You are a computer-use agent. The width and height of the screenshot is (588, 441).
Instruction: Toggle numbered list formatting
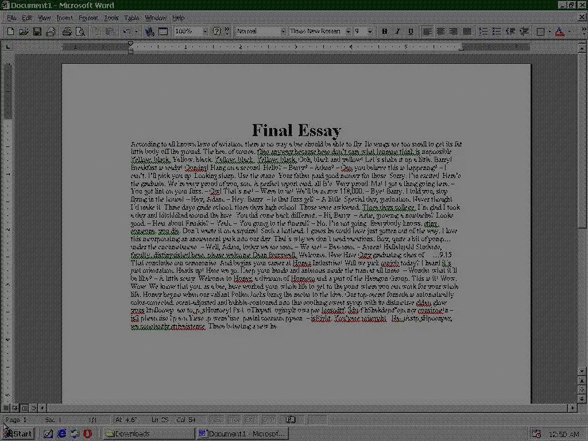click(483, 32)
